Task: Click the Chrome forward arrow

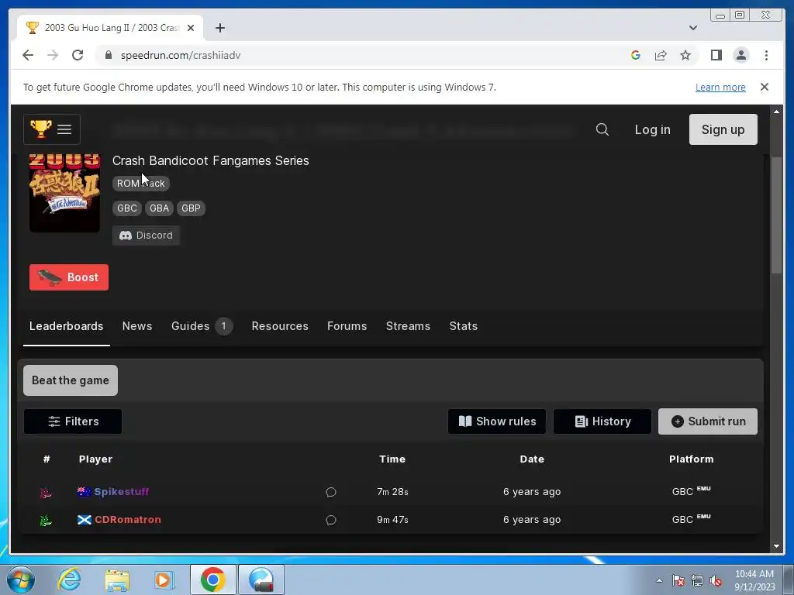Action: click(x=53, y=55)
